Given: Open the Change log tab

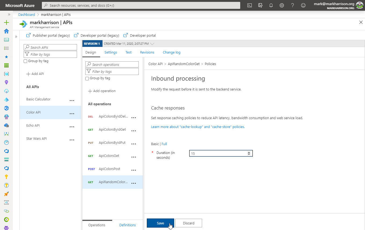Looking at the screenshot, I should pyautogui.click(x=171, y=52).
